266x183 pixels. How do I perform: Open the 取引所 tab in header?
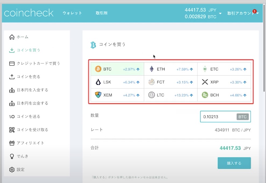pos(102,13)
